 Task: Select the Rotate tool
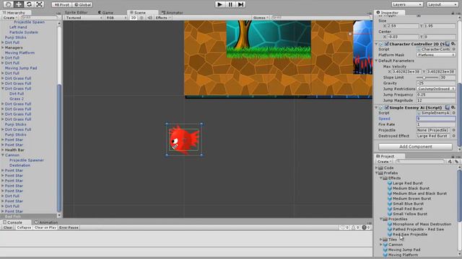coord(29,4)
